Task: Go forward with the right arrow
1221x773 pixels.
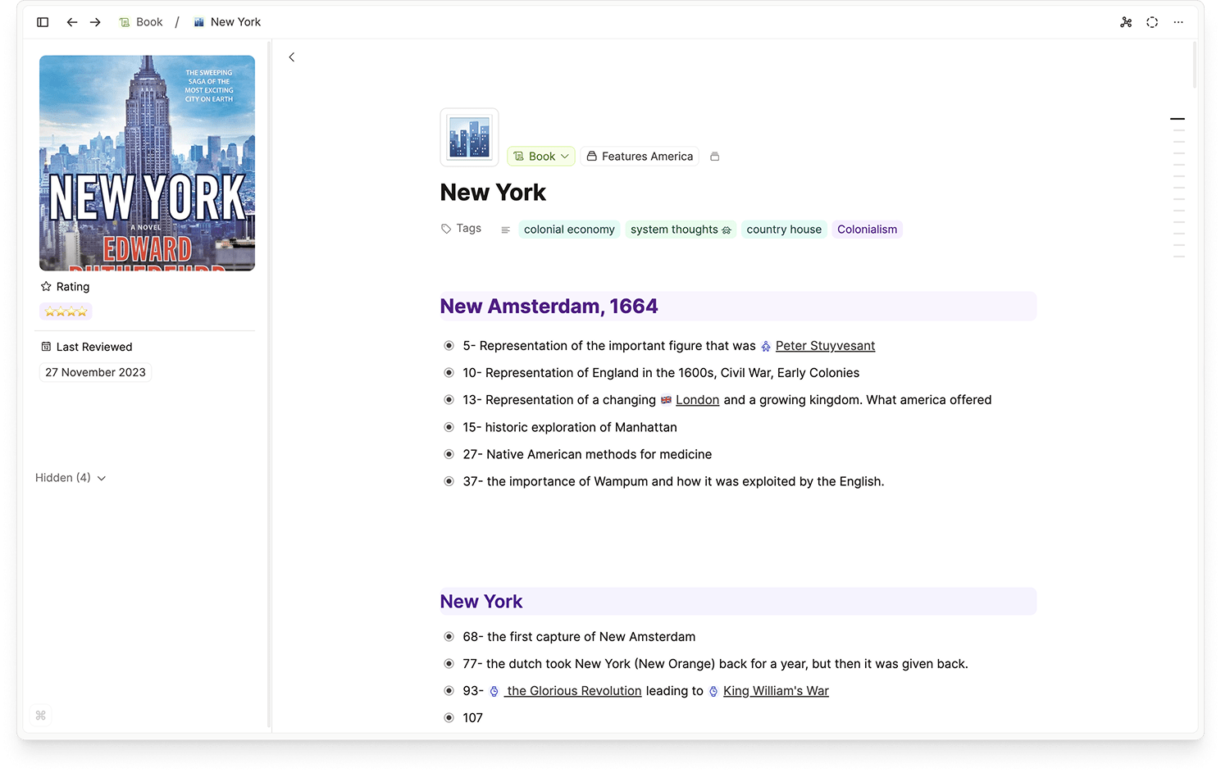Action: (x=95, y=22)
